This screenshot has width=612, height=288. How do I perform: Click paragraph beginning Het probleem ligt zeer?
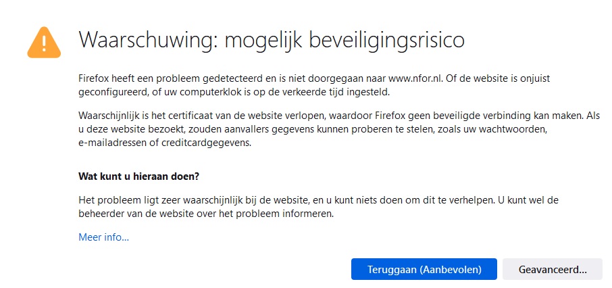(318, 207)
